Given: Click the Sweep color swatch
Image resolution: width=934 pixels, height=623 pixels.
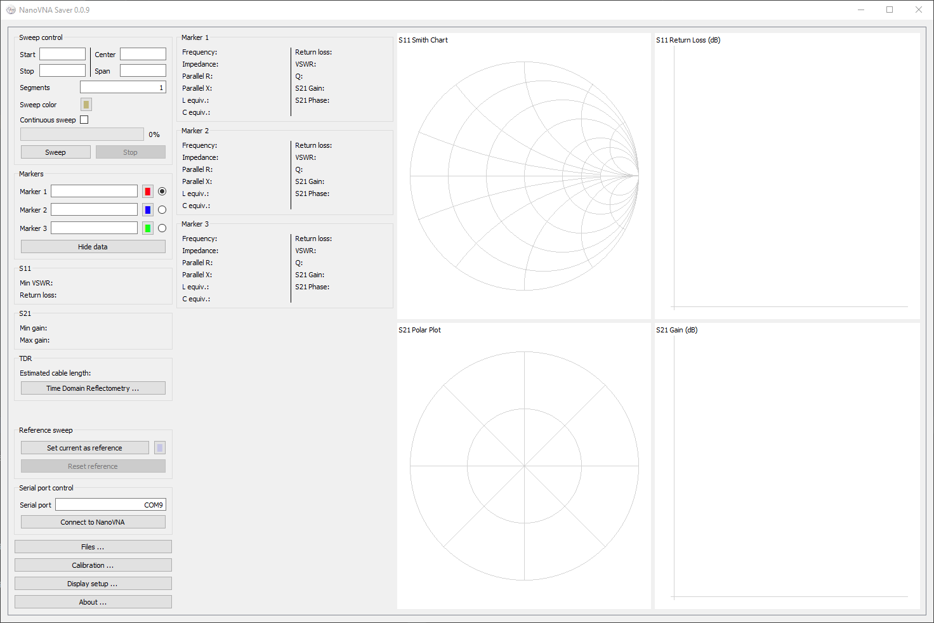Looking at the screenshot, I should tap(86, 105).
